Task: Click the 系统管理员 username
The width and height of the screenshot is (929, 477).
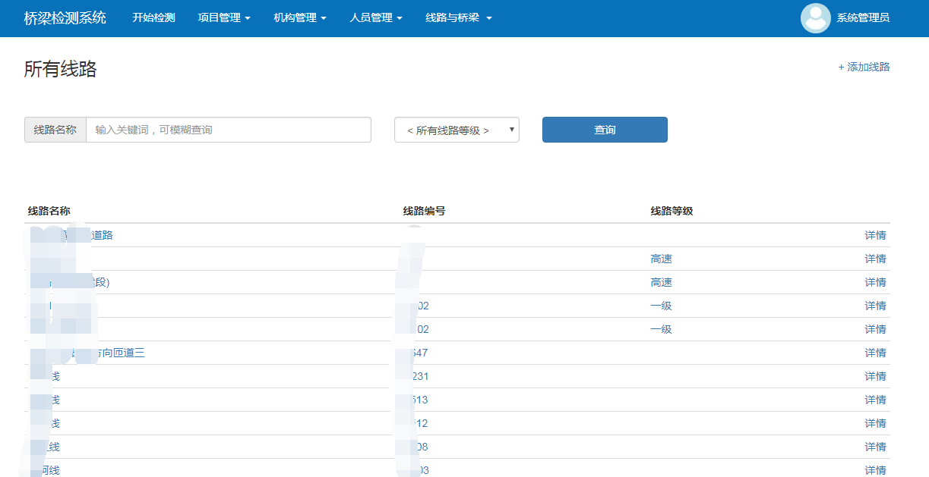Action: point(863,18)
